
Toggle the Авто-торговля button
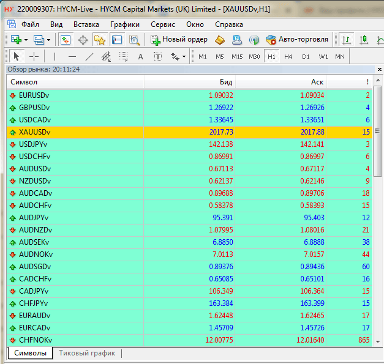pos(297,40)
